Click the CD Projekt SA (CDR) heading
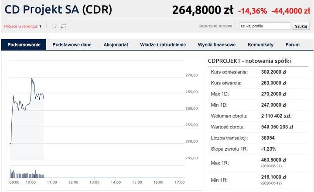Screen dimensions: 314x192 (58, 9)
